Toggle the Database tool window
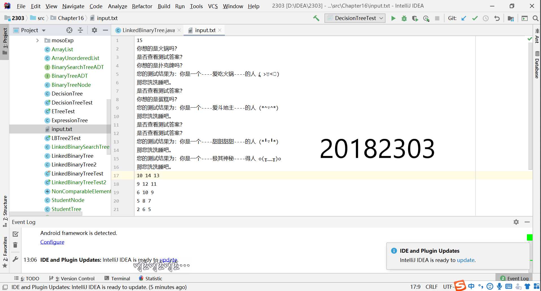The width and height of the screenshot is (541, 291). 537,65
